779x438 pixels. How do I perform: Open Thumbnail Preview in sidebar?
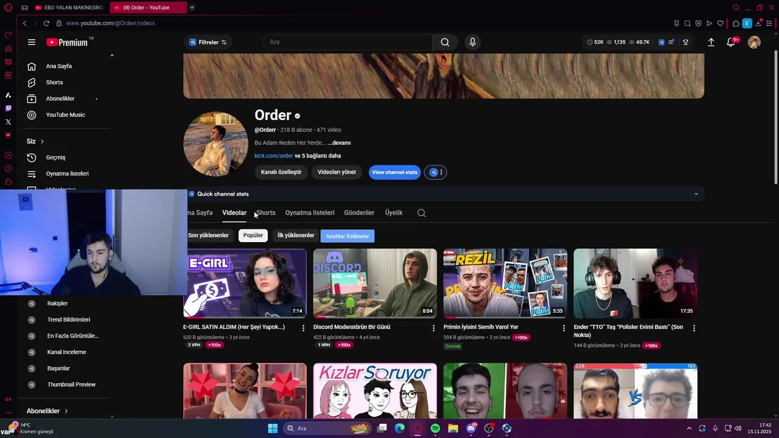71,384
